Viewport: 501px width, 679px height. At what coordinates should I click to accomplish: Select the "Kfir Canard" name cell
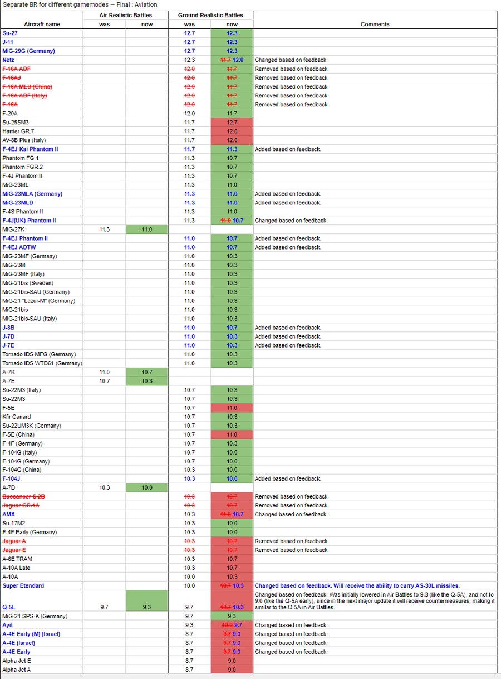(x=42, y=417)
